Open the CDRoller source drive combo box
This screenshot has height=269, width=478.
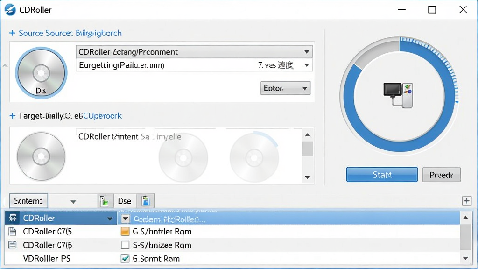coord(194,52)
